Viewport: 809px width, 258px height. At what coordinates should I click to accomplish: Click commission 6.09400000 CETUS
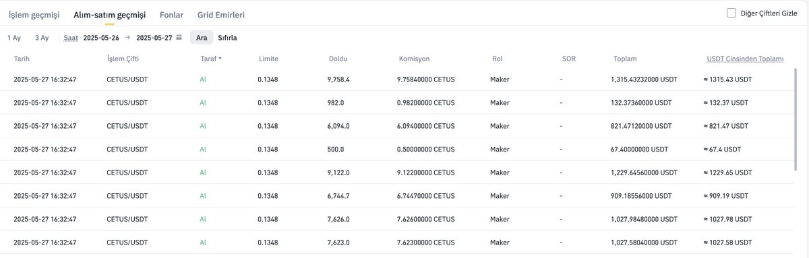tap(426, 126)
